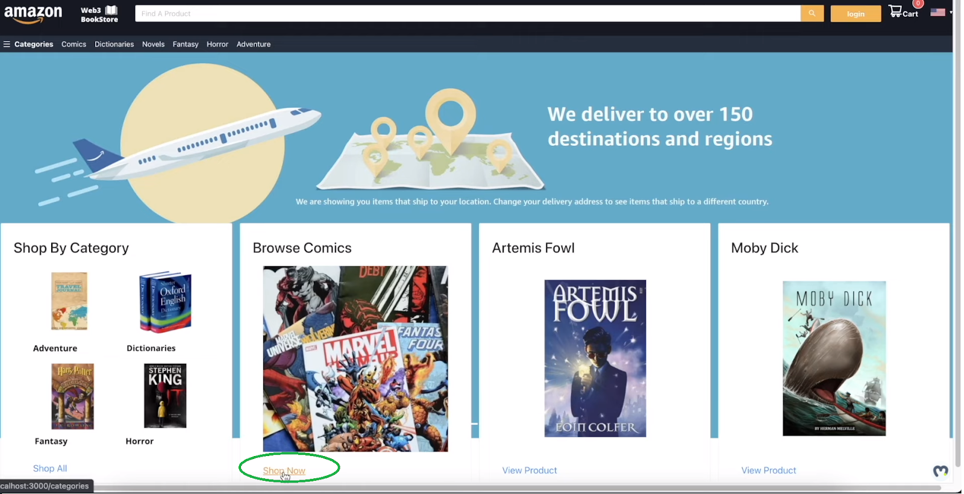The height and width of the screenshot is (494, 964).
Task: Select the Stephen King Horror thumbnail
Action: pos(165,396)
